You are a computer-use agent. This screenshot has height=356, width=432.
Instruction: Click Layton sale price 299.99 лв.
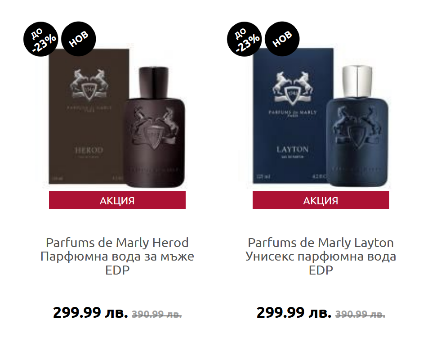294,313
